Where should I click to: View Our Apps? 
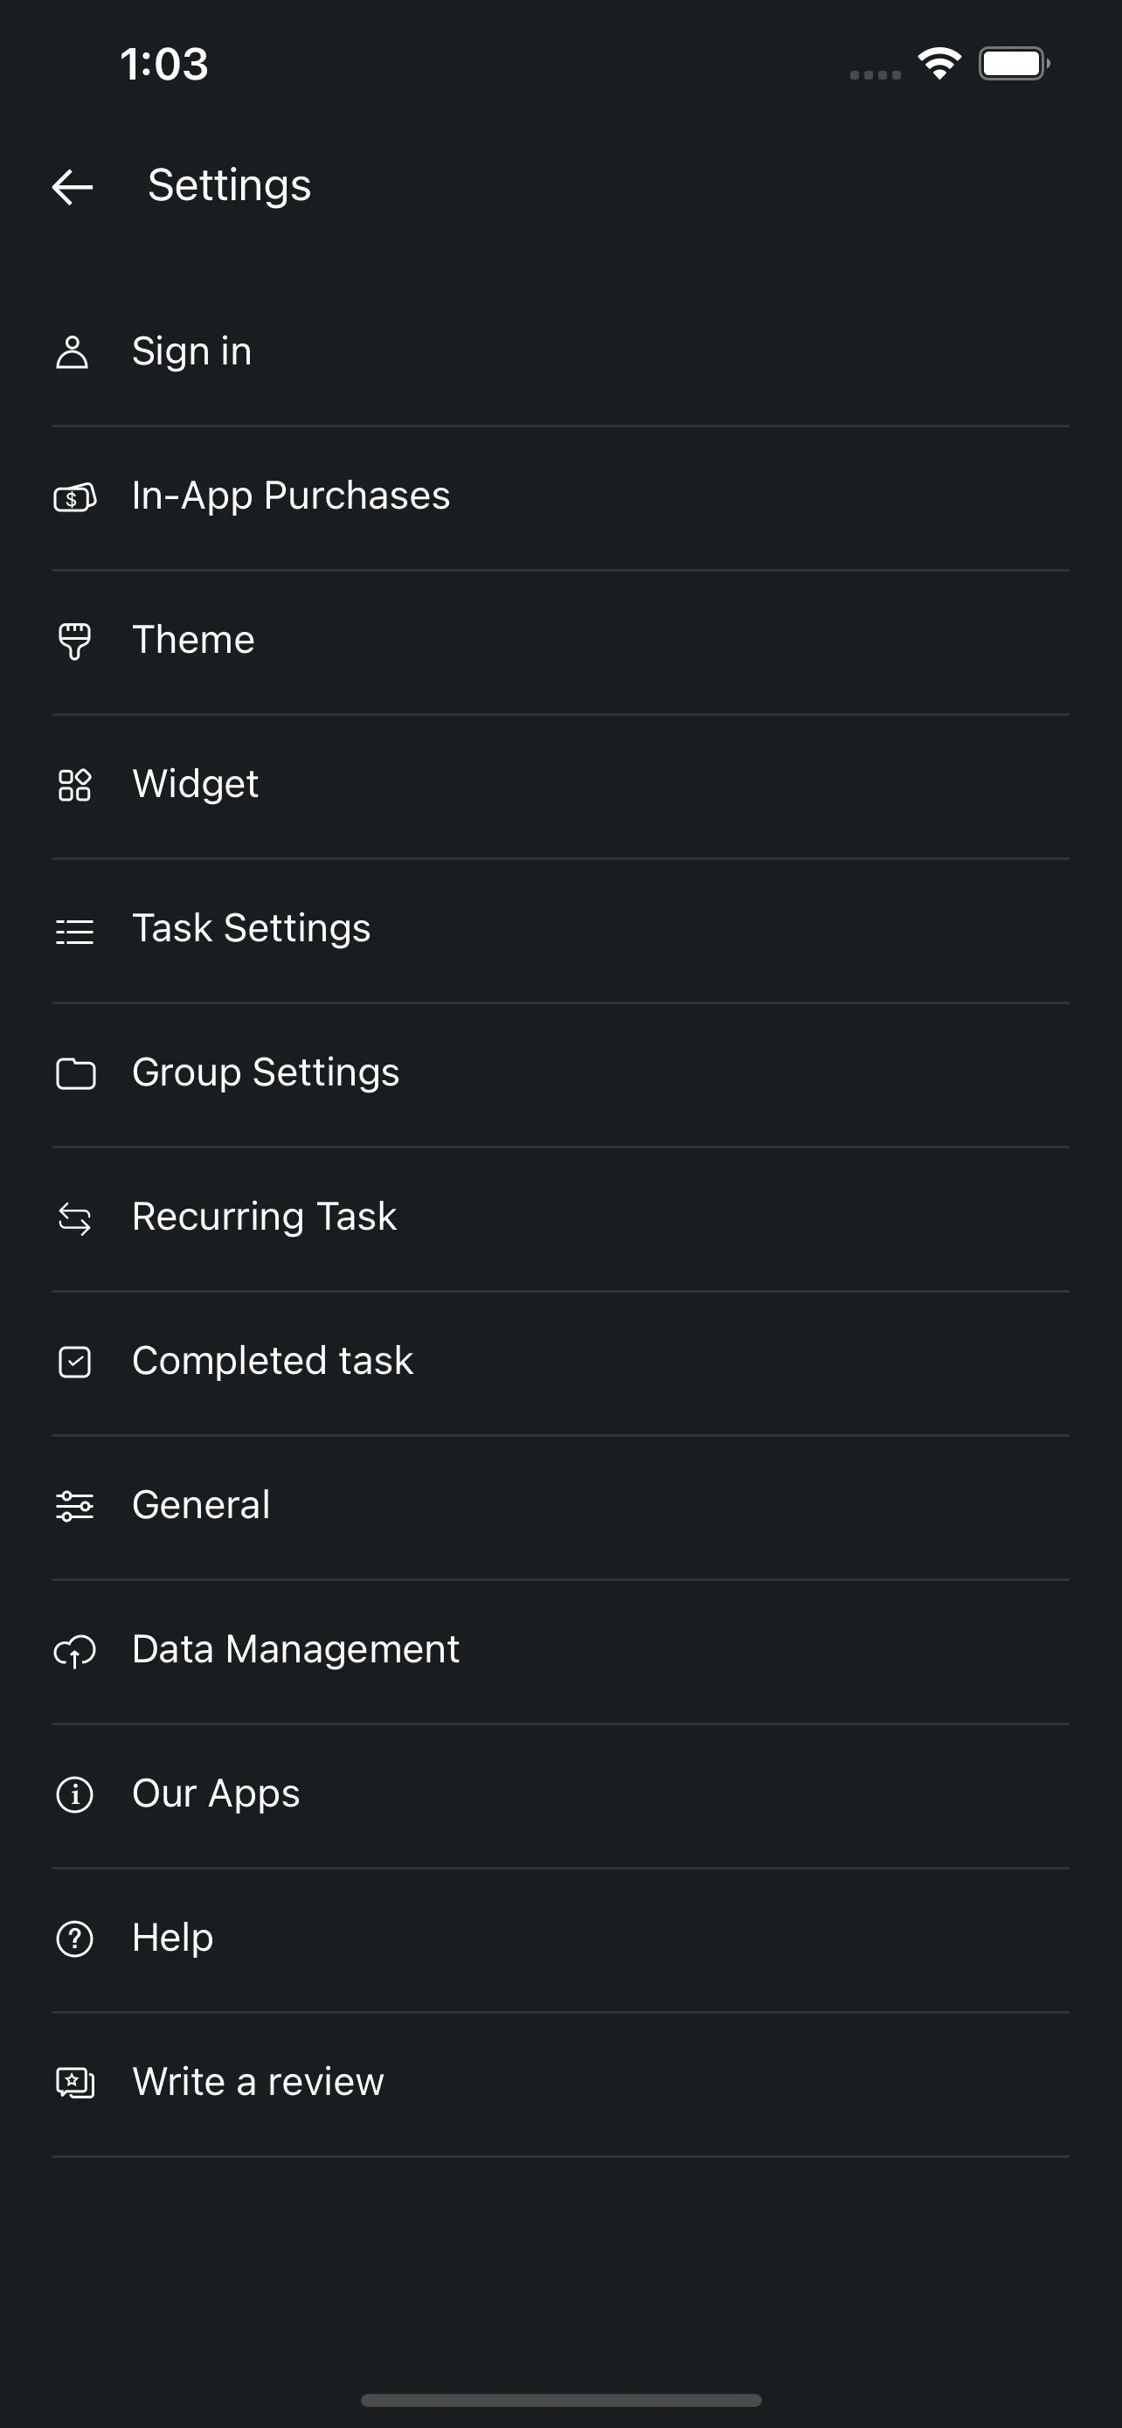point(560,1795)
